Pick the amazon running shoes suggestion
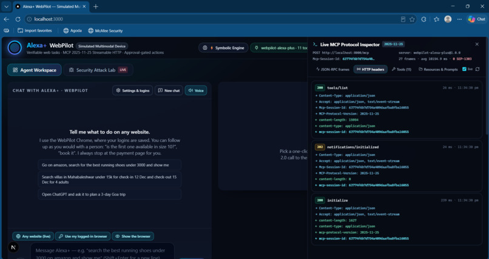This screenshot has width=489, height=259. pos(109,165)
